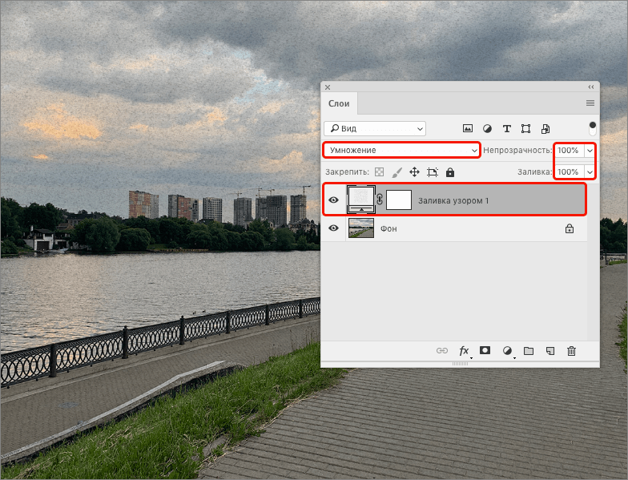Image resolution: width=628 pixels, height=480 pixels.
Task: Open the 'Умножение' blend mode dropdown
Action: point(401,150)
